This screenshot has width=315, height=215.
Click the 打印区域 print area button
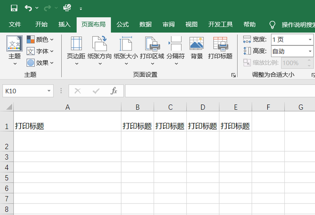tap(152, 51)
